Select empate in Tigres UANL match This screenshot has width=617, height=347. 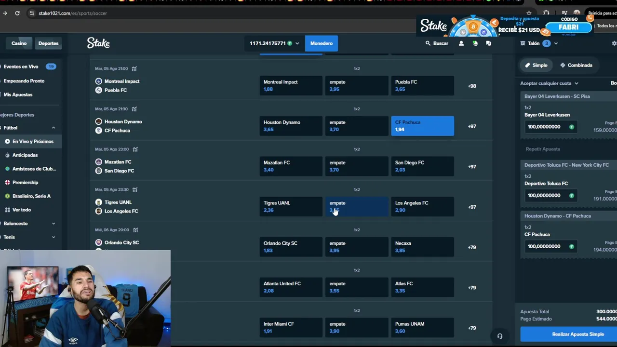pyautogui.click(x=357, y=207)
